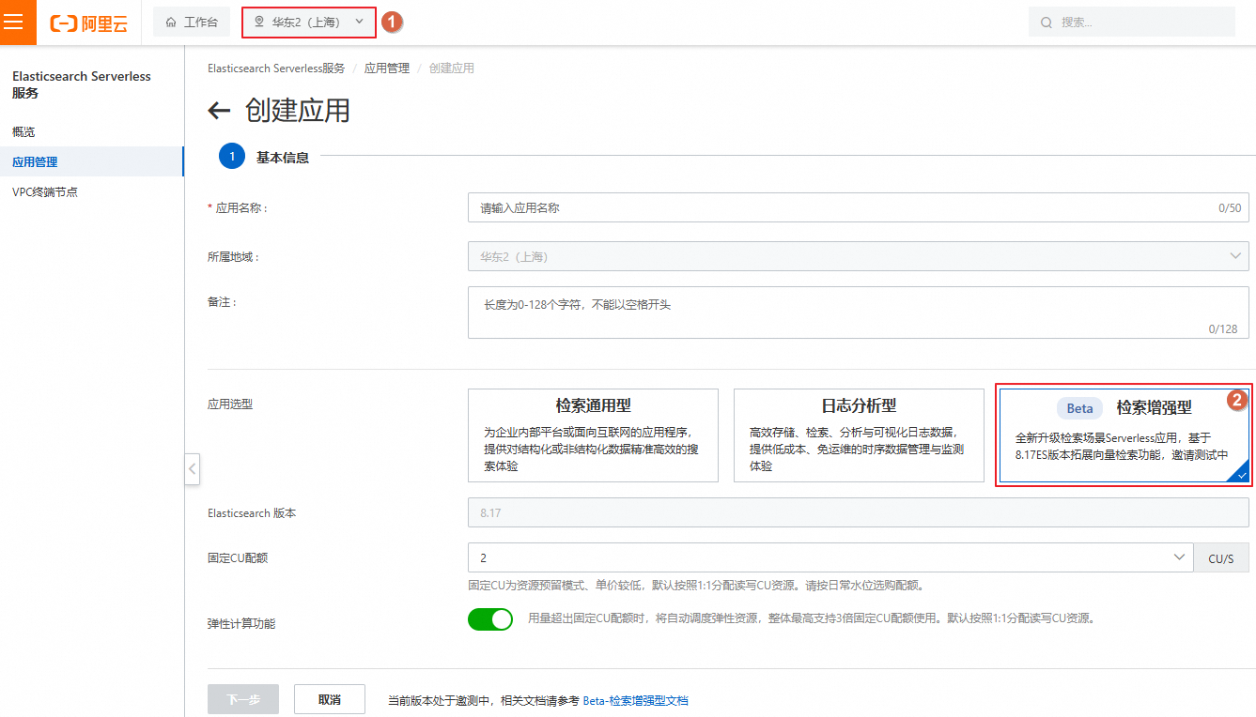The height and width of the screenshot is (717, 1256).
Task: Open the 工作台 workbench
Action: 192,22
